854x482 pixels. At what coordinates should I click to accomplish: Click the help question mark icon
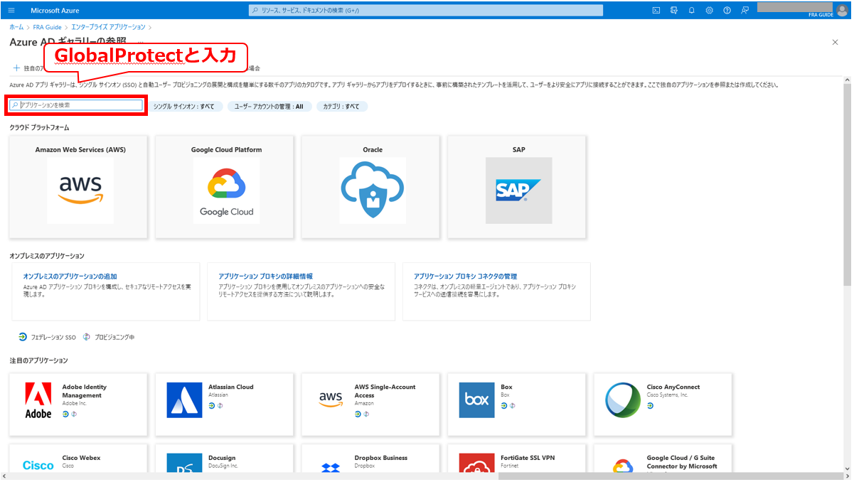(x=727, y=10)
